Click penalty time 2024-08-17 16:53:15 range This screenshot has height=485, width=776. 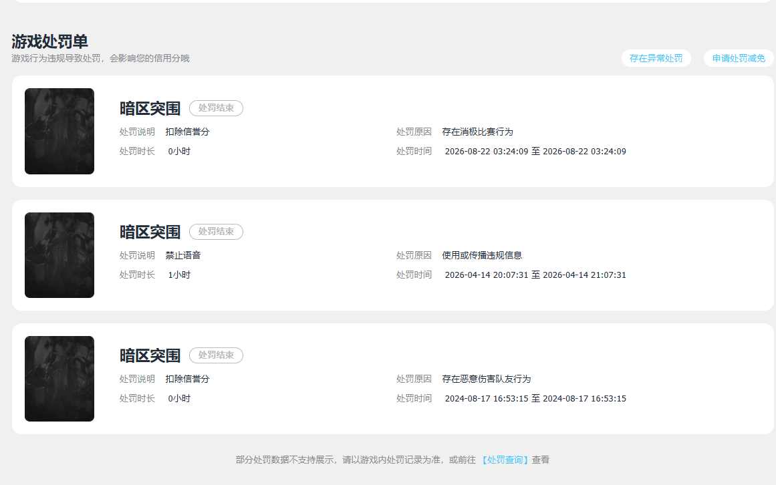click(535, 398)
